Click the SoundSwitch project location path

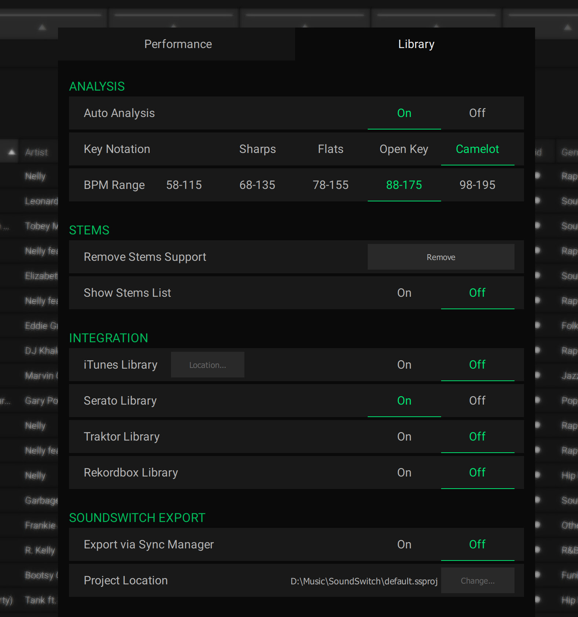(364, 581)
